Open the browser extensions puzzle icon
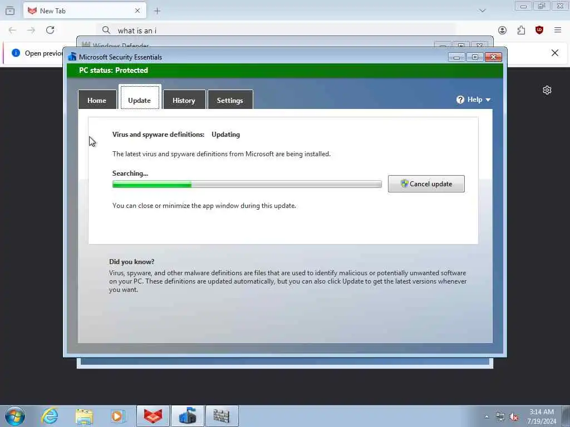The width and height of the screenshot is (570, 427). click(521, 30)
